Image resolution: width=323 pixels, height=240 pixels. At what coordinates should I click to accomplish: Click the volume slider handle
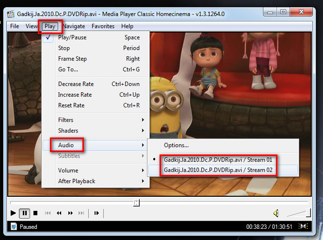308,213
